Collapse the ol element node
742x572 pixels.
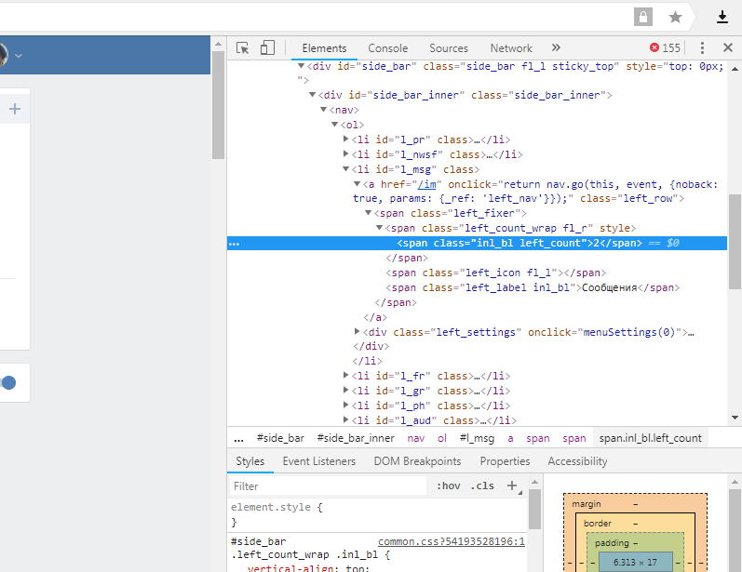(334, 125)
